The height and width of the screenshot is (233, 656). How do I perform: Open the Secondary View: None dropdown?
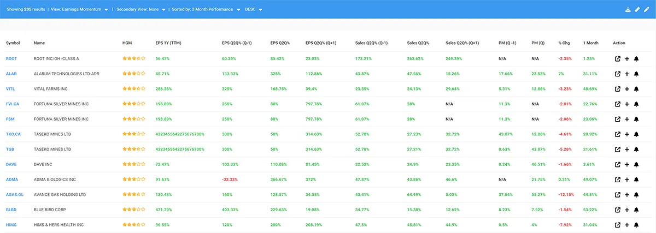coord(141,9)
